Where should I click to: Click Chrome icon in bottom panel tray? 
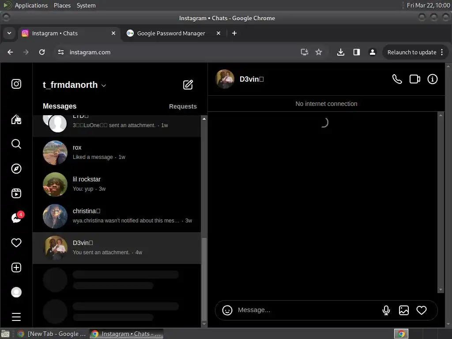pos(401,334)
